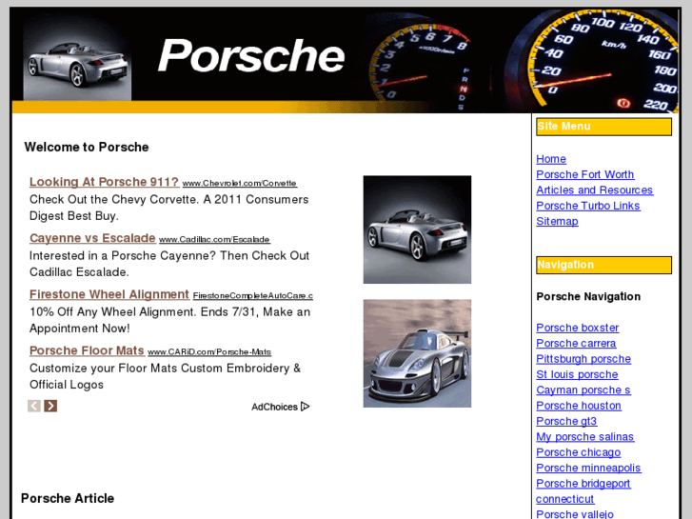Click the 'Interested in a Porsche Cayenne?' ad text
The width and height of the screenshot is (692, 519).
[169, 264]
